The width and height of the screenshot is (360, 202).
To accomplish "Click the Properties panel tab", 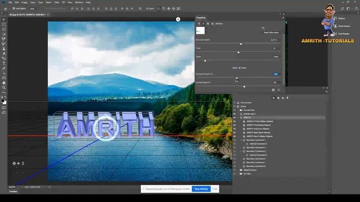I will tap(201, 18).
